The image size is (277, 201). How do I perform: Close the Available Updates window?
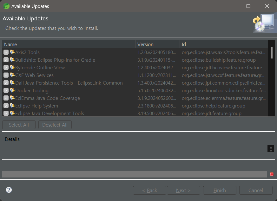[x=267, y=6]
